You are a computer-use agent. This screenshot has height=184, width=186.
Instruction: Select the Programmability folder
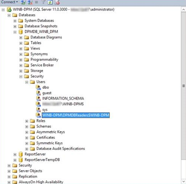pyautogui.click(x=44, y=60)
